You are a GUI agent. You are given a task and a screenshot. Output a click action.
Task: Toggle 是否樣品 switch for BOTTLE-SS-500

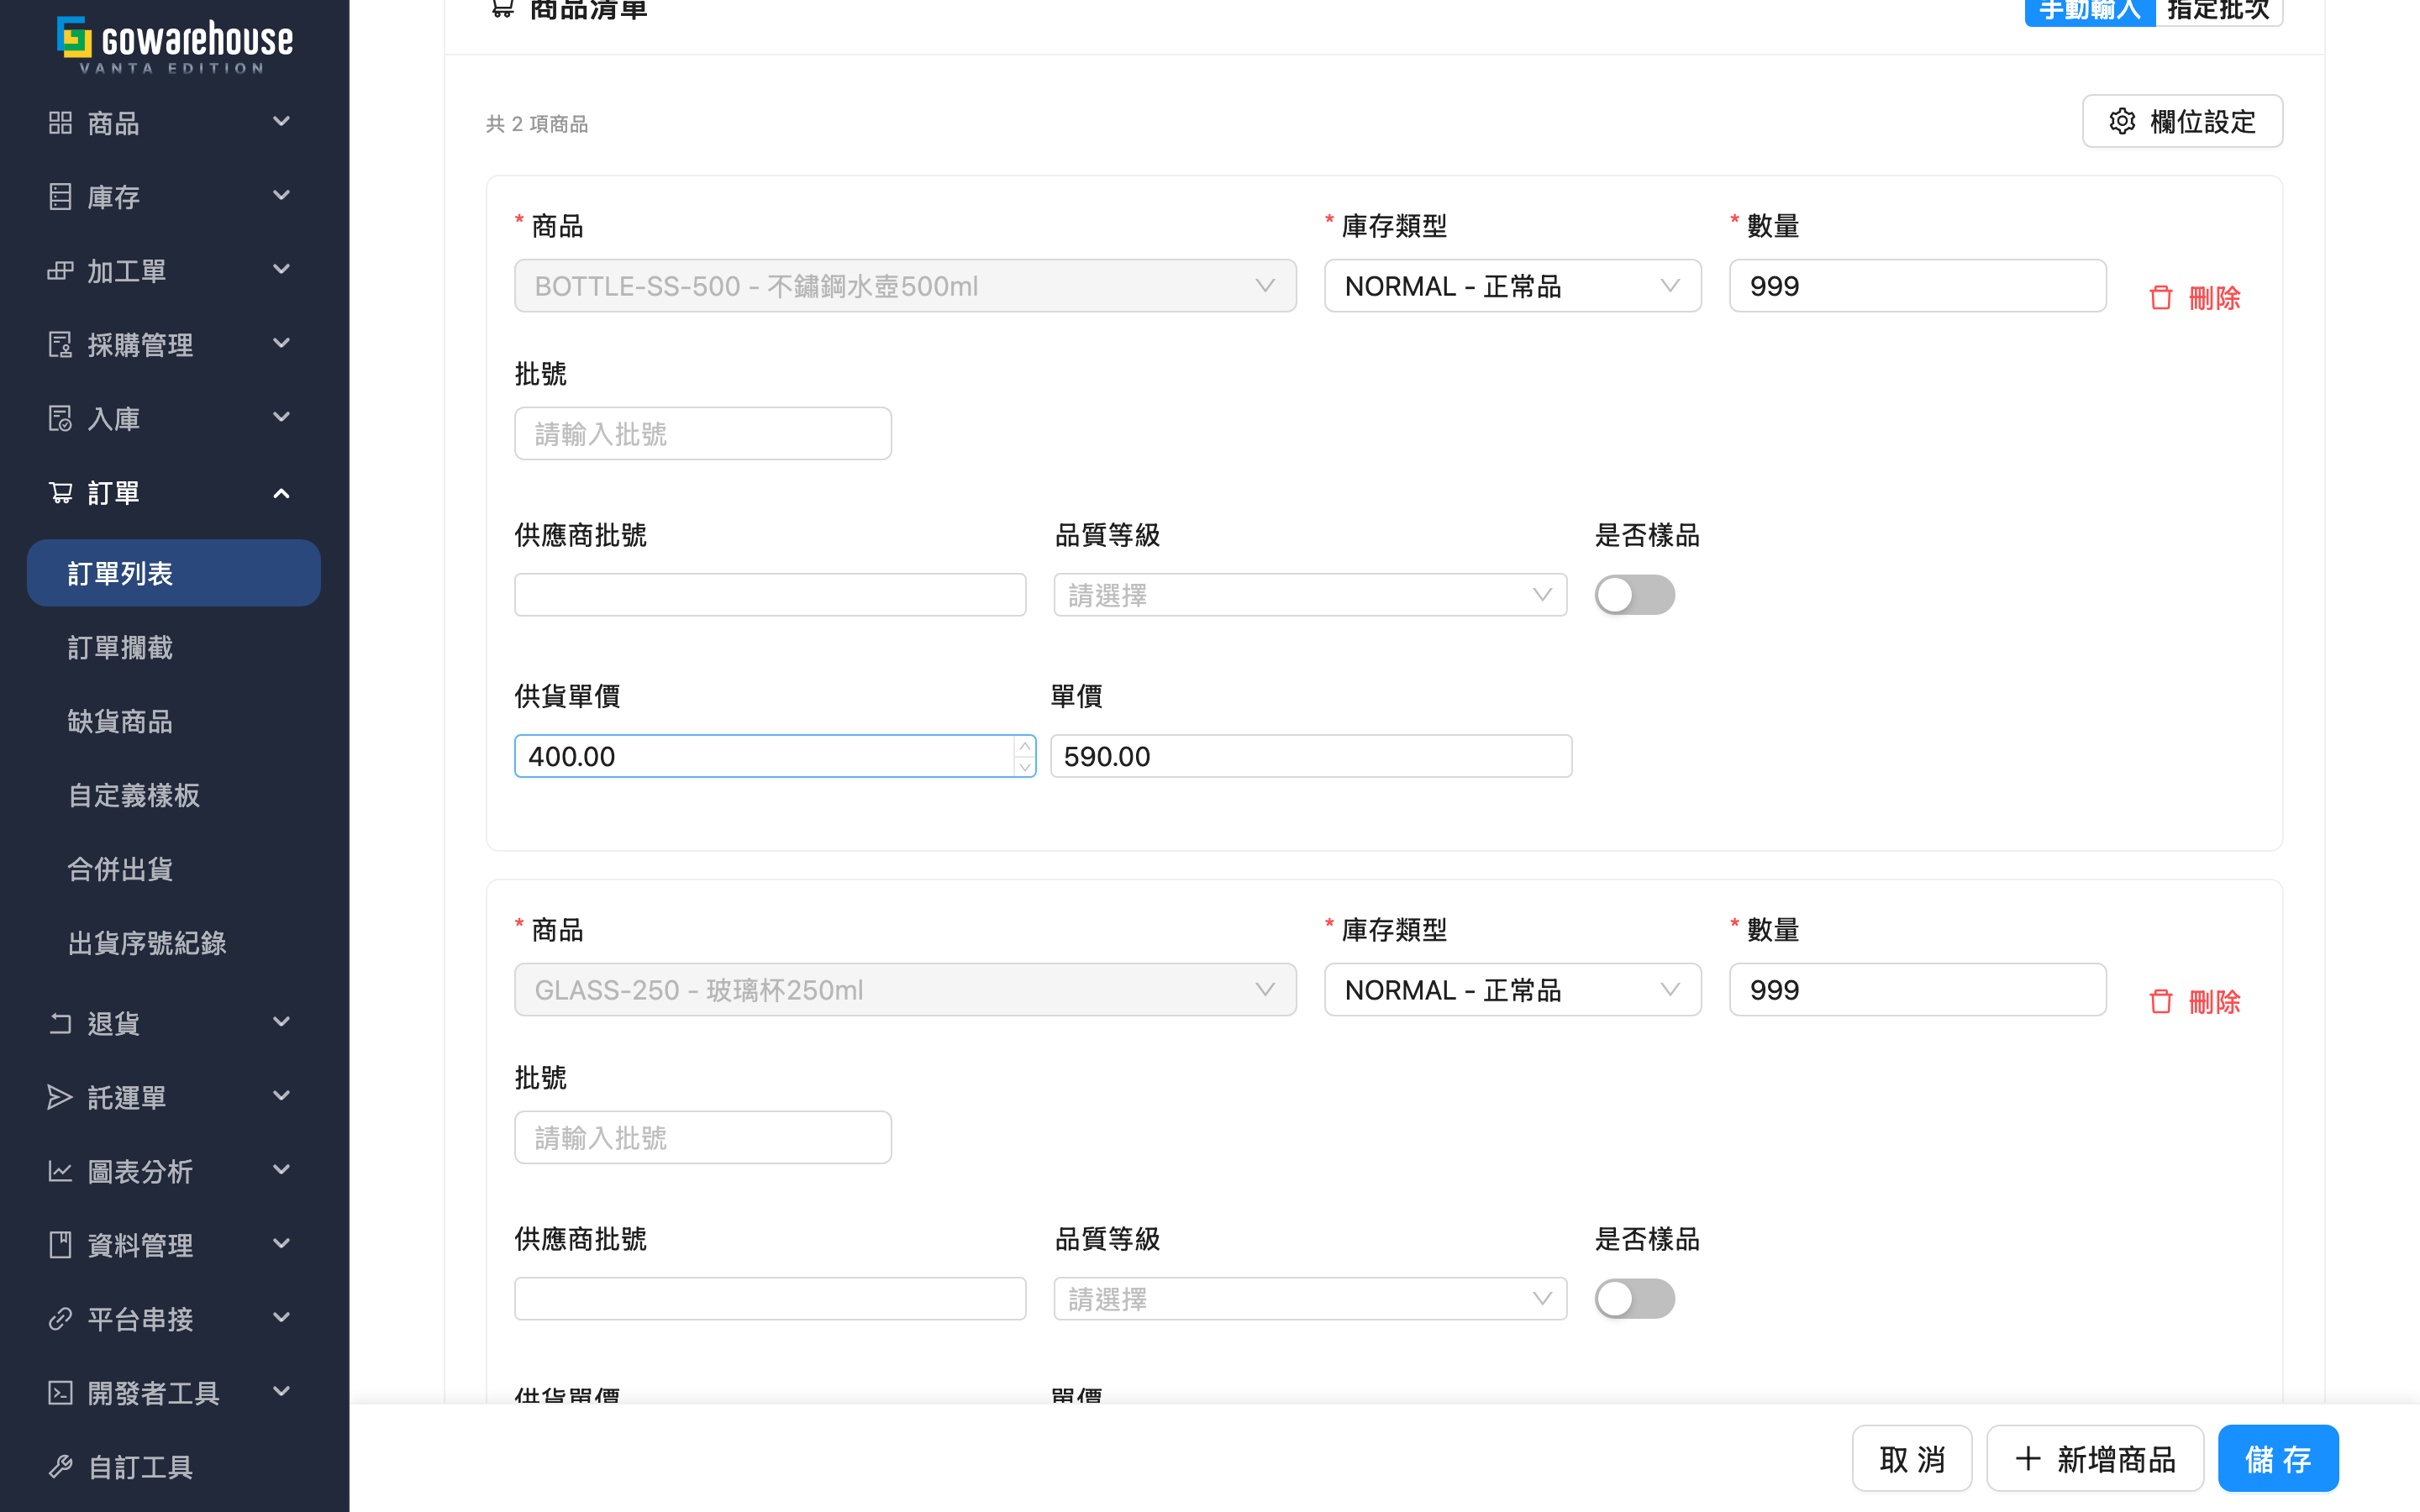1634,595
